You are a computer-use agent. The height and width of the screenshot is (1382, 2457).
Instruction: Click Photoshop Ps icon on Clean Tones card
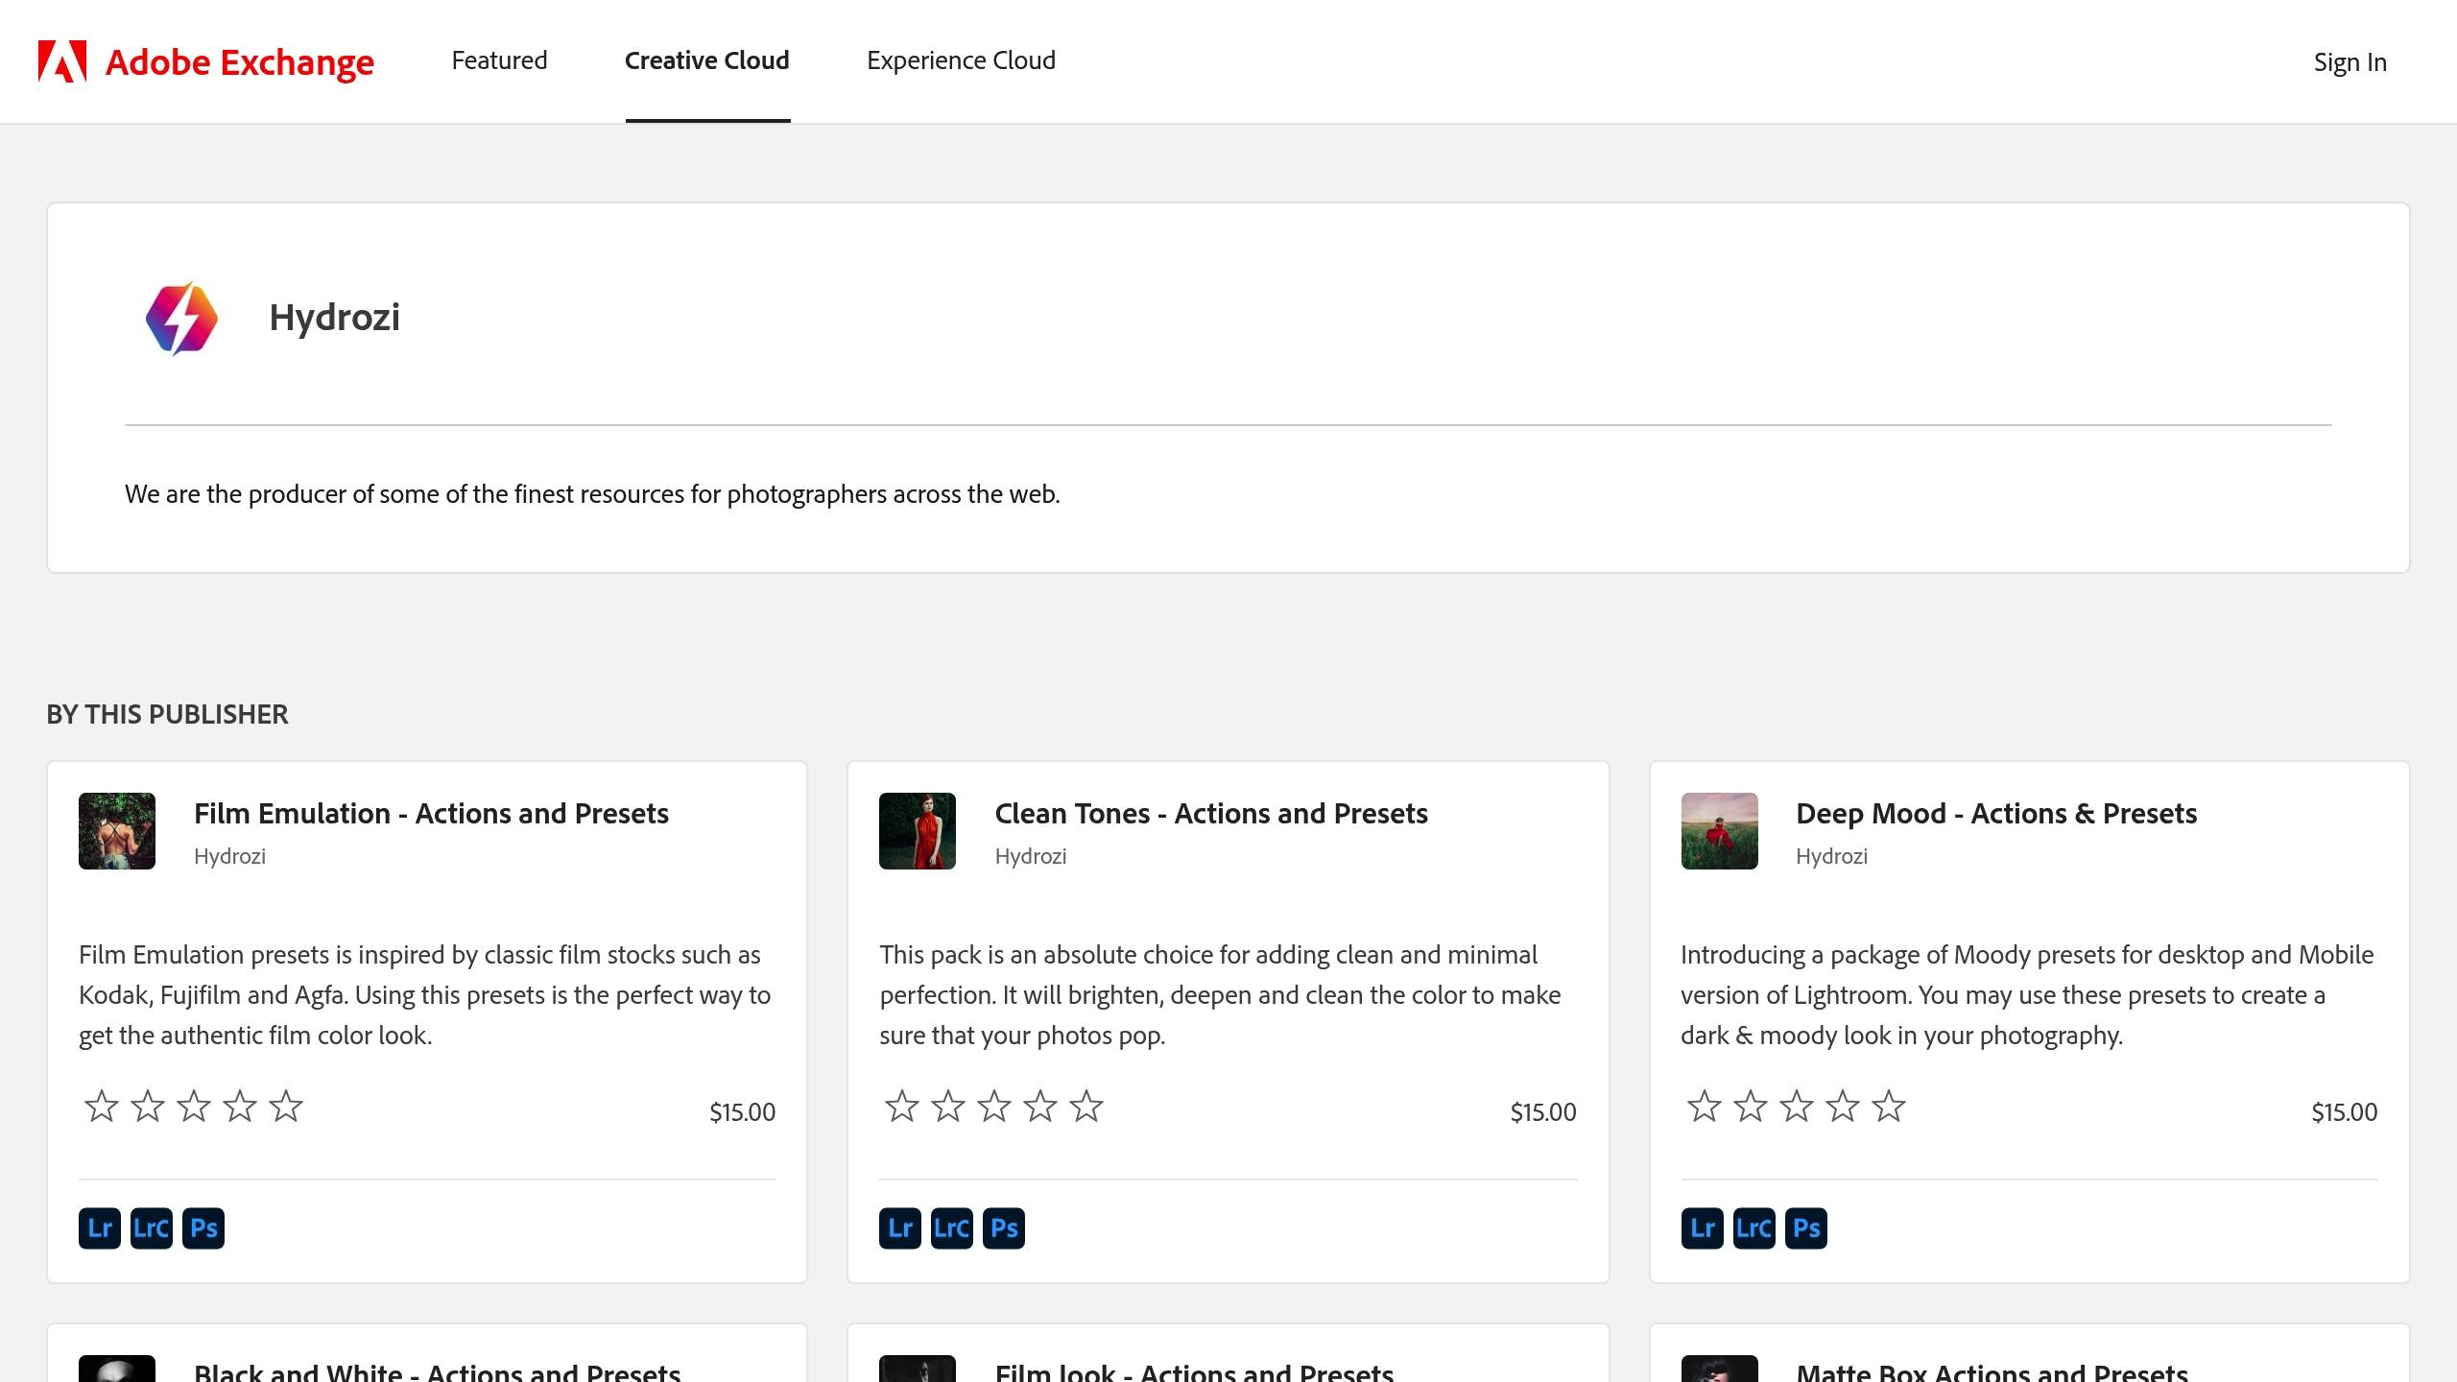pos(1004,1228)
